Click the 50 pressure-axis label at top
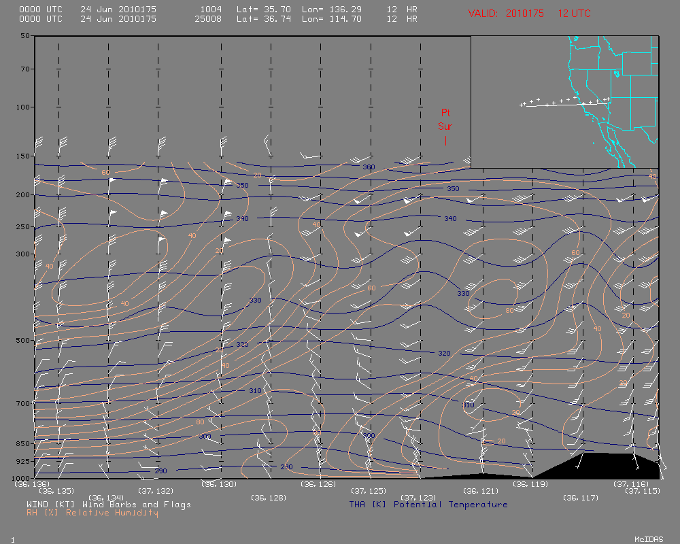The image size is (680, 544). 25,35
